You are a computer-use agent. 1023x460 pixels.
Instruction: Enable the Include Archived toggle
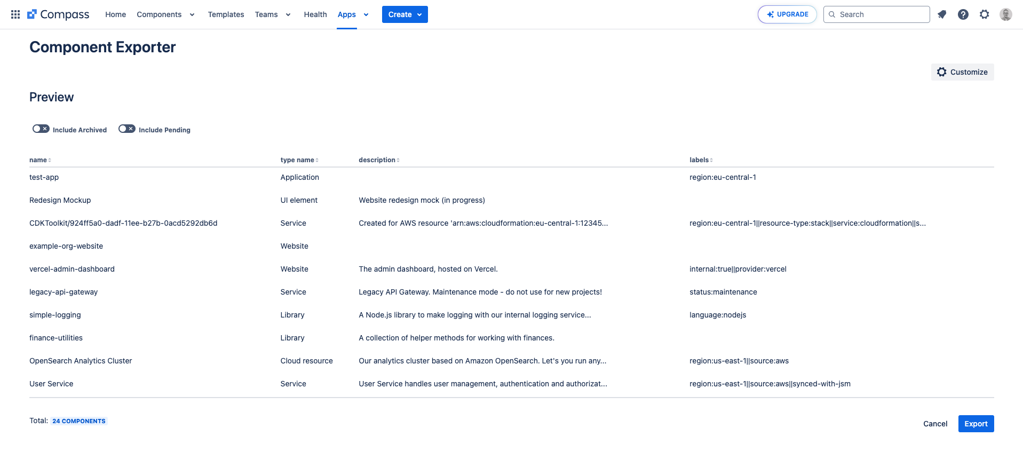pos(41,129)
